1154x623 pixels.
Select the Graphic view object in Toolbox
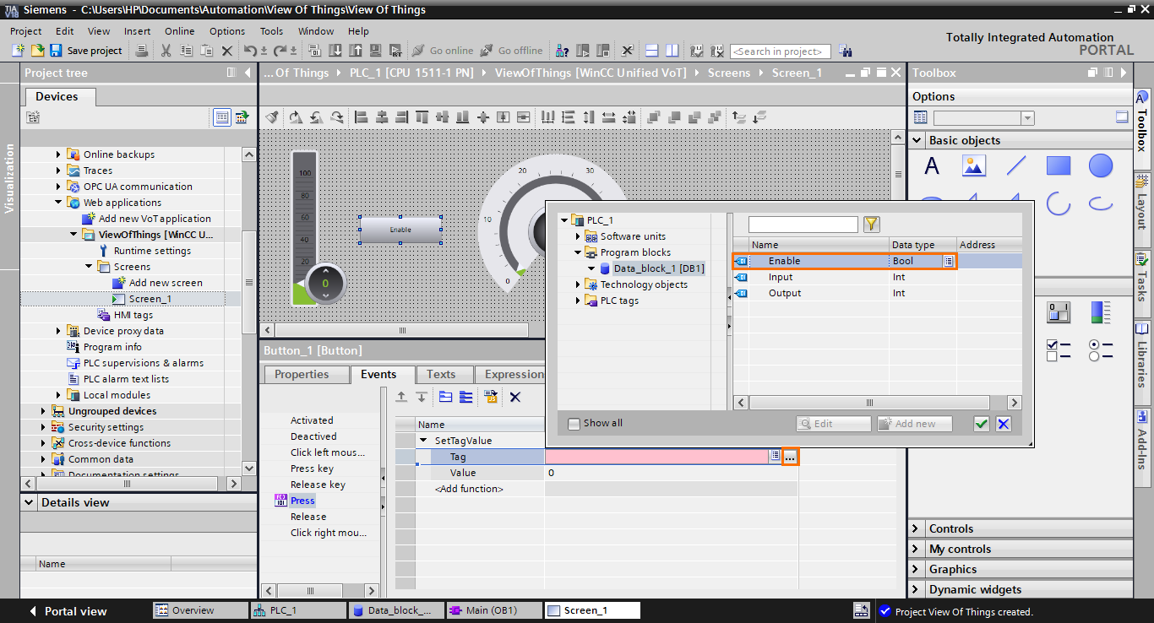(x=974, y=165)
